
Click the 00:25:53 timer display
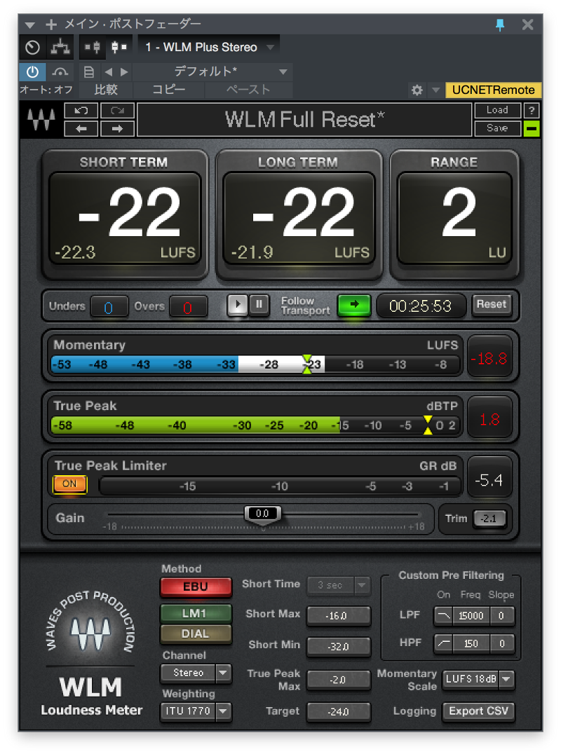(x=421, y=306)
